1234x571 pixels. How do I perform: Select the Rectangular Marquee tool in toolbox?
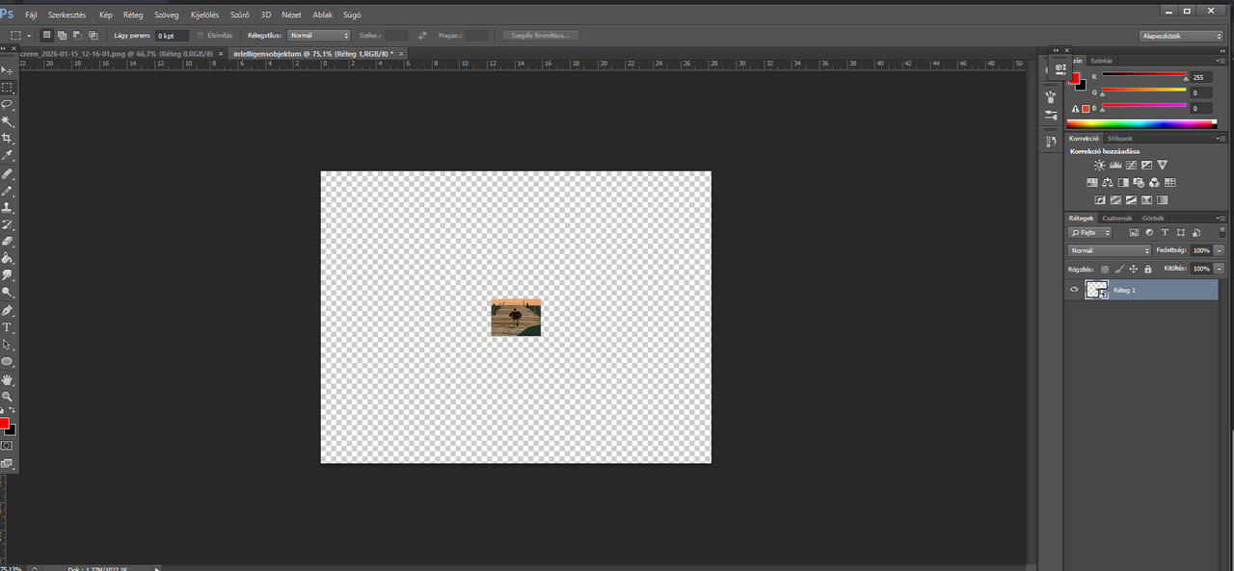pyautogui.click(x=7, y=88)
